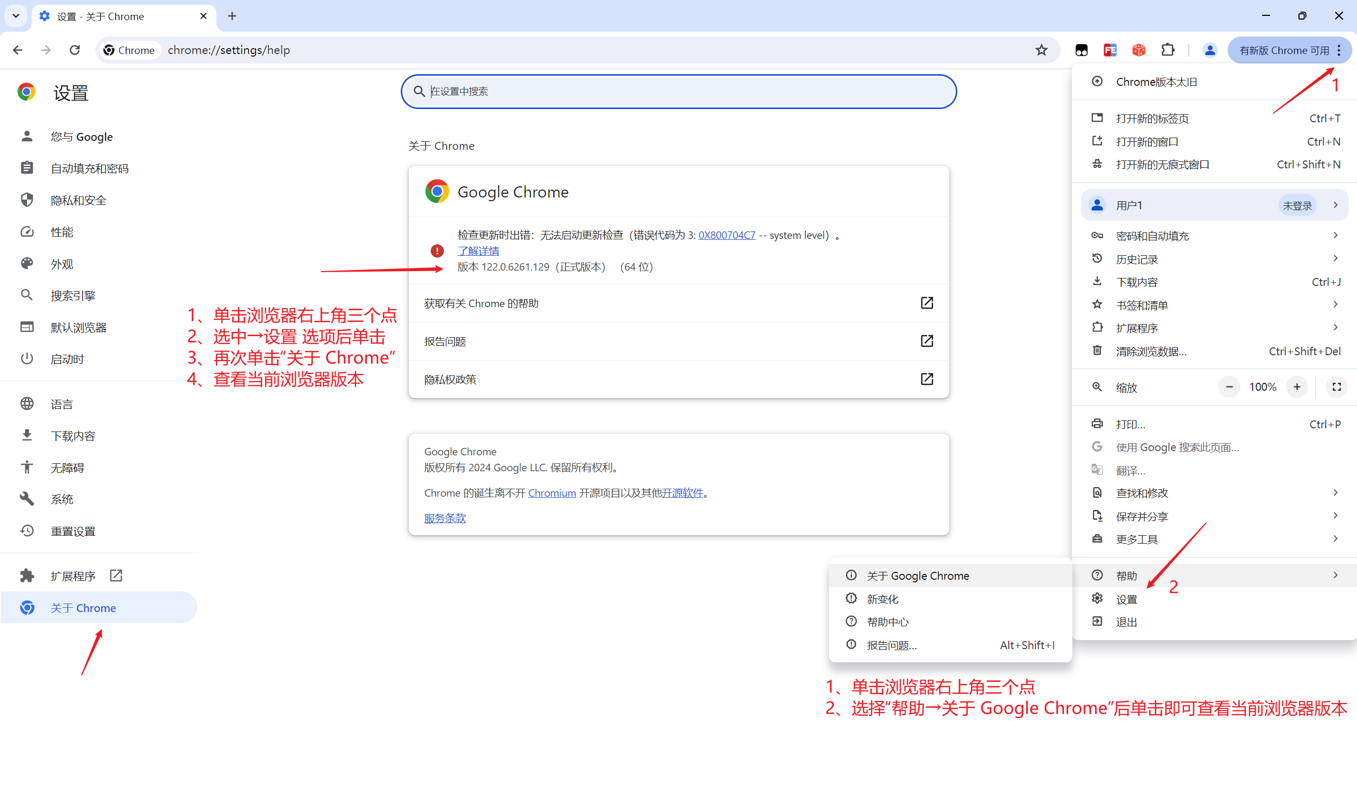Click the 0X800704C7 error code link
Viewport: 1357px width, 809px height.
[x=727, y=235]
